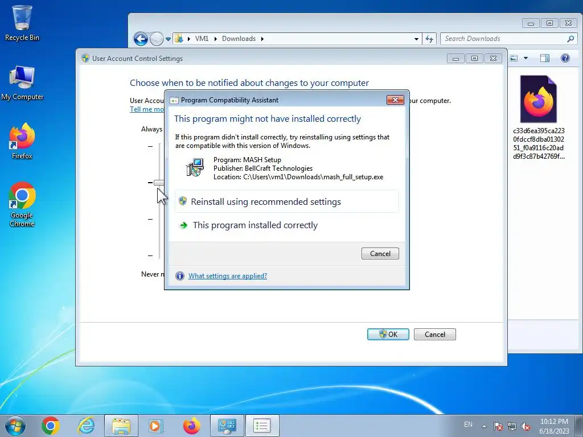Open Windows Media Player from taskbar
583x437 pixels.
tap(155, 426)
